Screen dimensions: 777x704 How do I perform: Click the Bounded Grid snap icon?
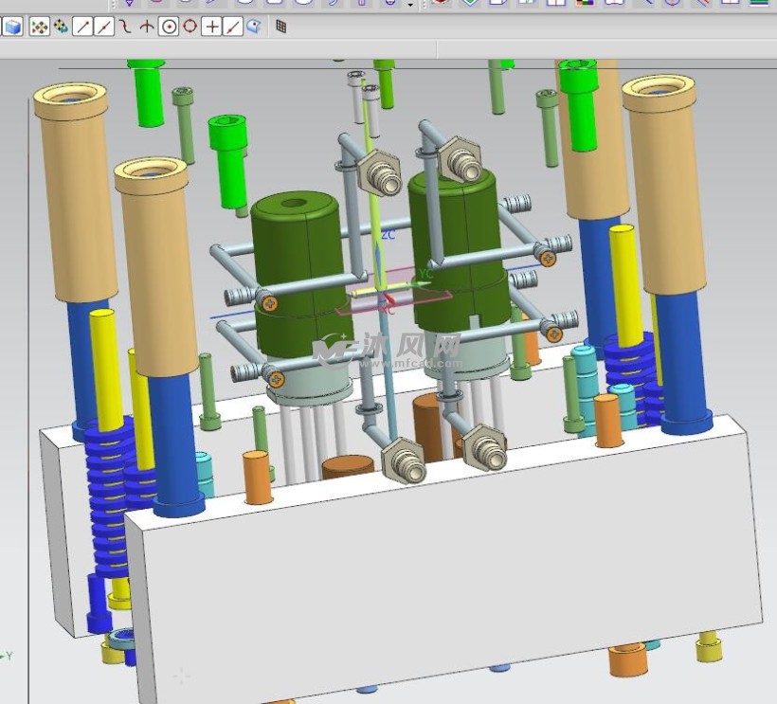click(281, 27)
